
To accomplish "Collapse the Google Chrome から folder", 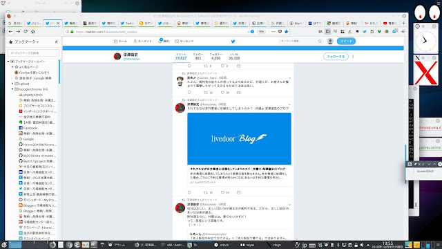I will 12,89.
